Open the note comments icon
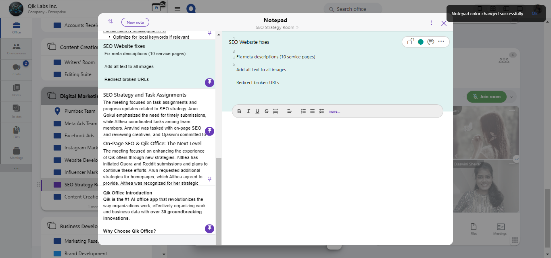Image resolution: width=551 pixels, height=258 pixels. pyautogui.click(x=431, y=41)
